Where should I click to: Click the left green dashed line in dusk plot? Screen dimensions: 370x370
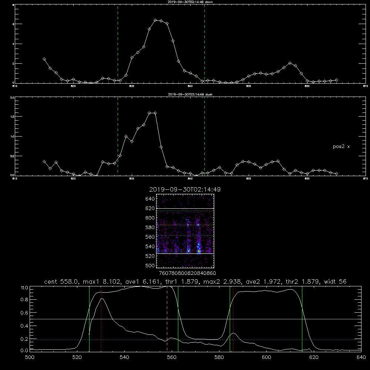[x=118, y=137]
